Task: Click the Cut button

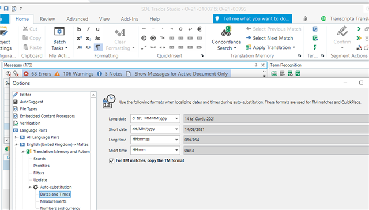Action: pos(30,29)
